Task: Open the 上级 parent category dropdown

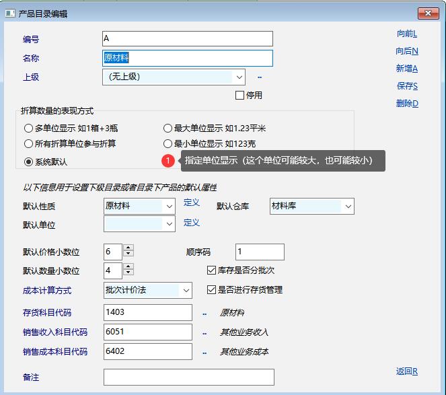Action: click(239, 77)
